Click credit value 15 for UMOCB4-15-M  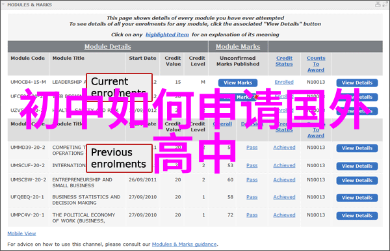[178, 82]
